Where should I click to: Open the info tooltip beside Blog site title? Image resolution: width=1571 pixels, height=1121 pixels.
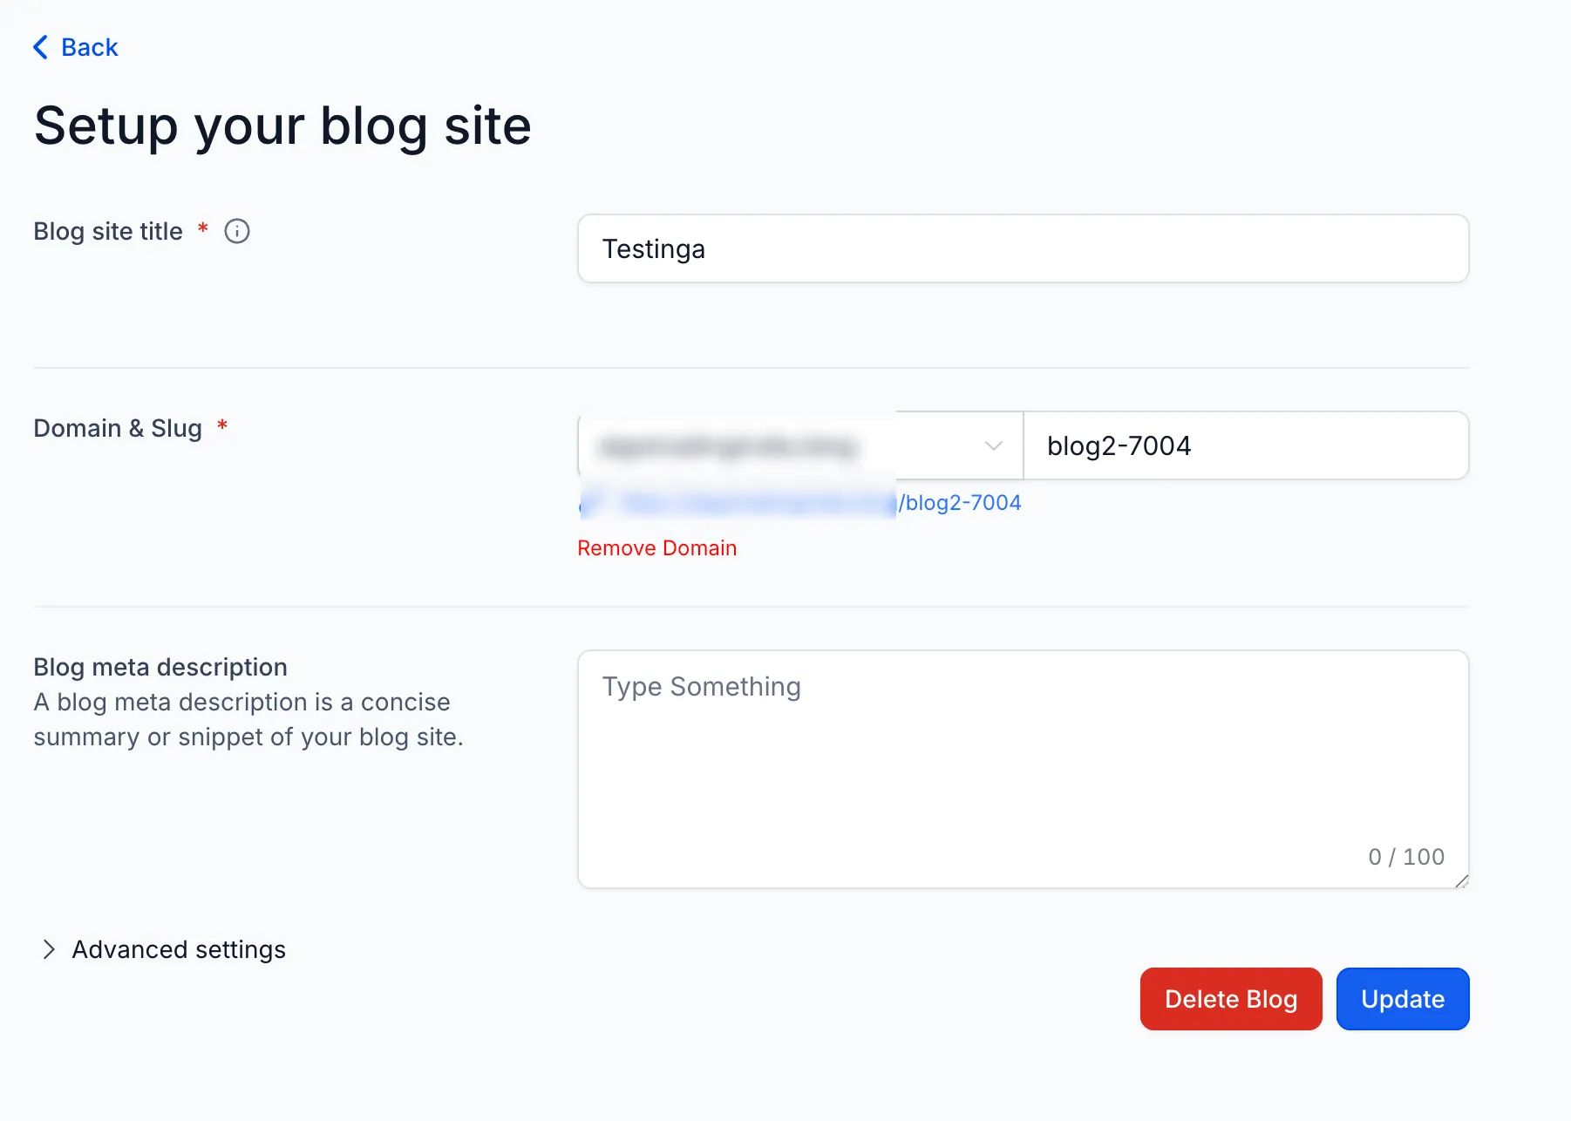pyautogui.click(x=236, y=230)
